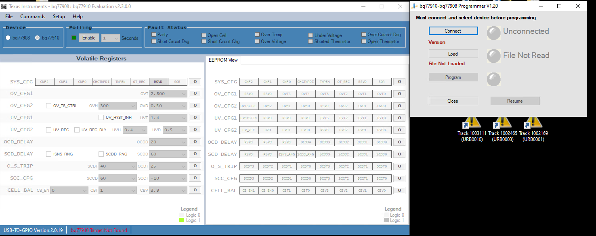Image resolution: width=596 pixels, height=236 pixels.
Task: Toggle the Over Voltage checkbox
Action: [x=257, y=41]
